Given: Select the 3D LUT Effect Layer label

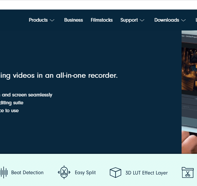Looking at the screenshot, I should 146,173.
